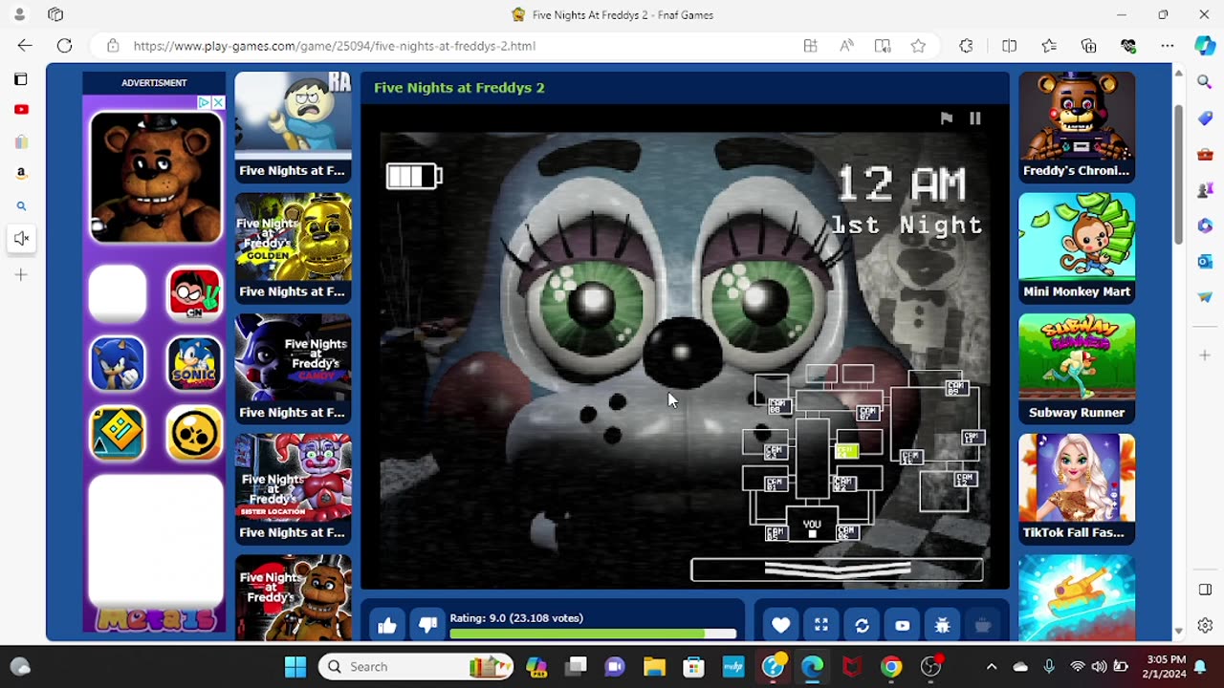Viewport: 1224px width, 688px height.
Task: Like the game with thumbs-up icon
Action: click(387, 626)
